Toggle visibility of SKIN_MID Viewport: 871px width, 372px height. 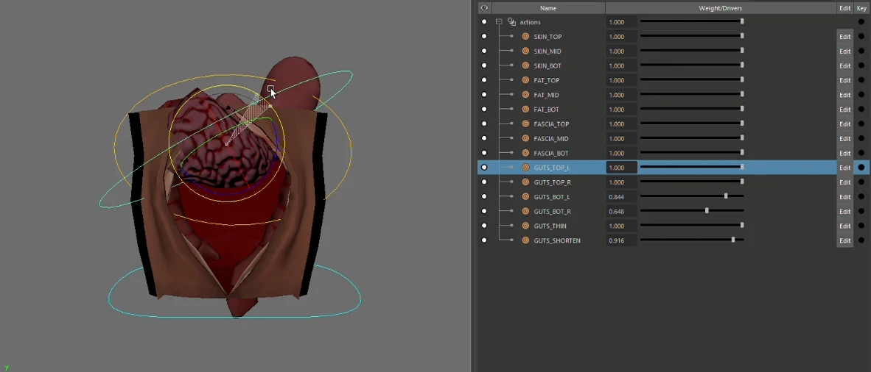pyautogui.click(x=484, y=51)
